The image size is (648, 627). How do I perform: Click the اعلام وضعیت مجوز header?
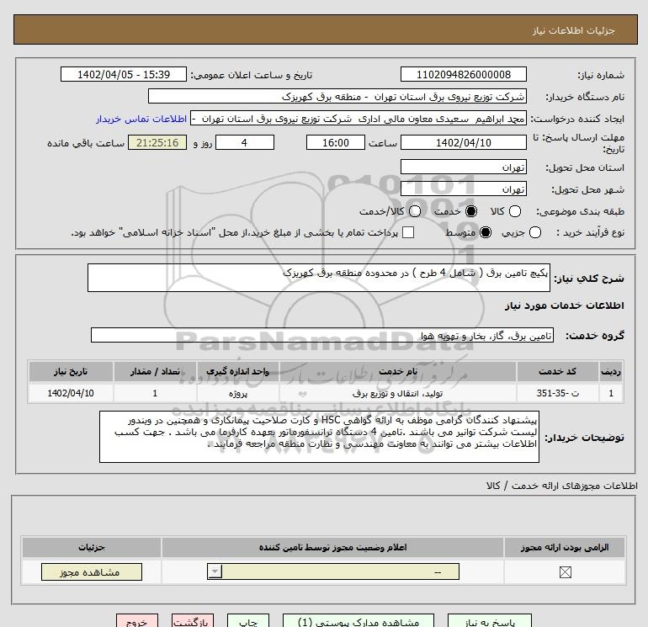(x=332, y=548)
